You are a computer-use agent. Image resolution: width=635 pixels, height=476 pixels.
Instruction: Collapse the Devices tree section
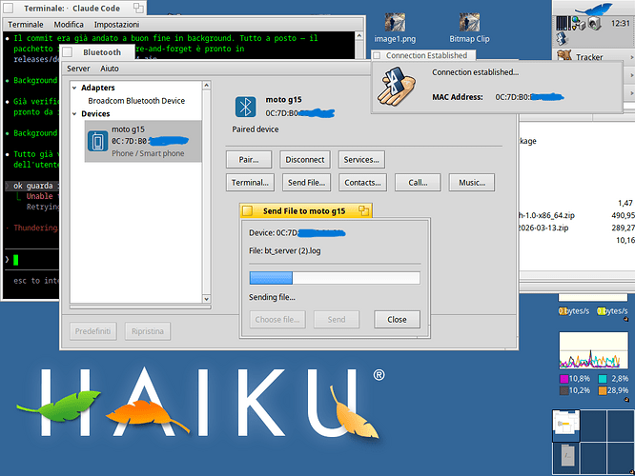point(76,113)
